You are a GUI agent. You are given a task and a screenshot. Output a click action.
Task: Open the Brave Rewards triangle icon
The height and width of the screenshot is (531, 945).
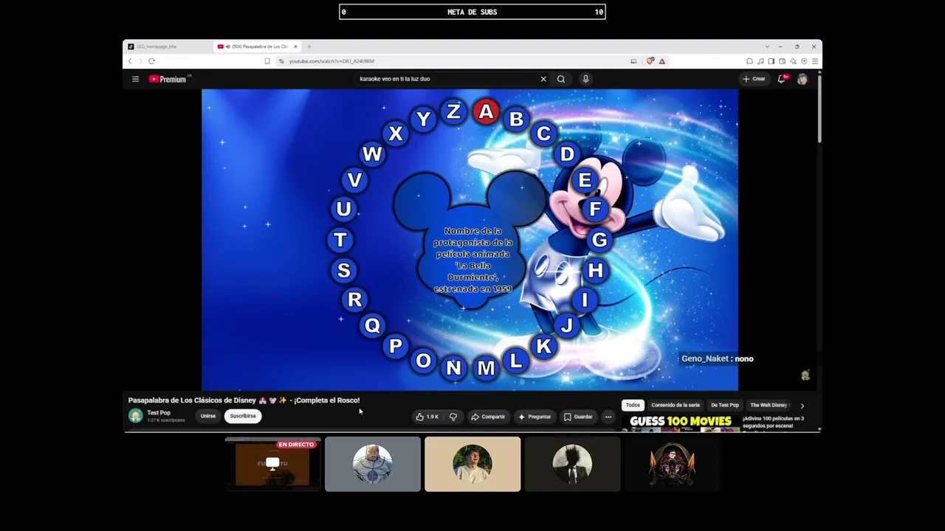tap(661, 61)
